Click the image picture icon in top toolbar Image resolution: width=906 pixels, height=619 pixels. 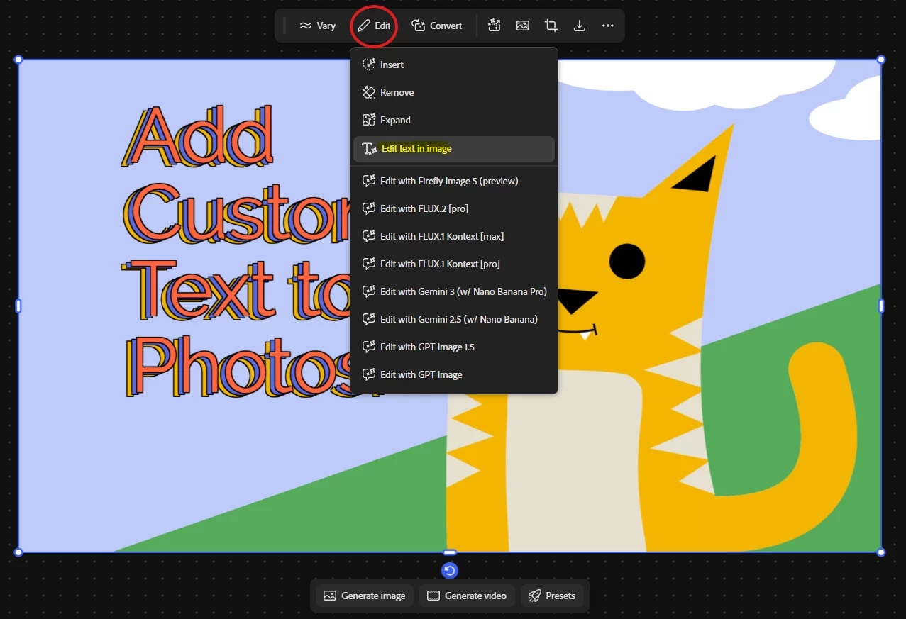click(x=523, y=26)
